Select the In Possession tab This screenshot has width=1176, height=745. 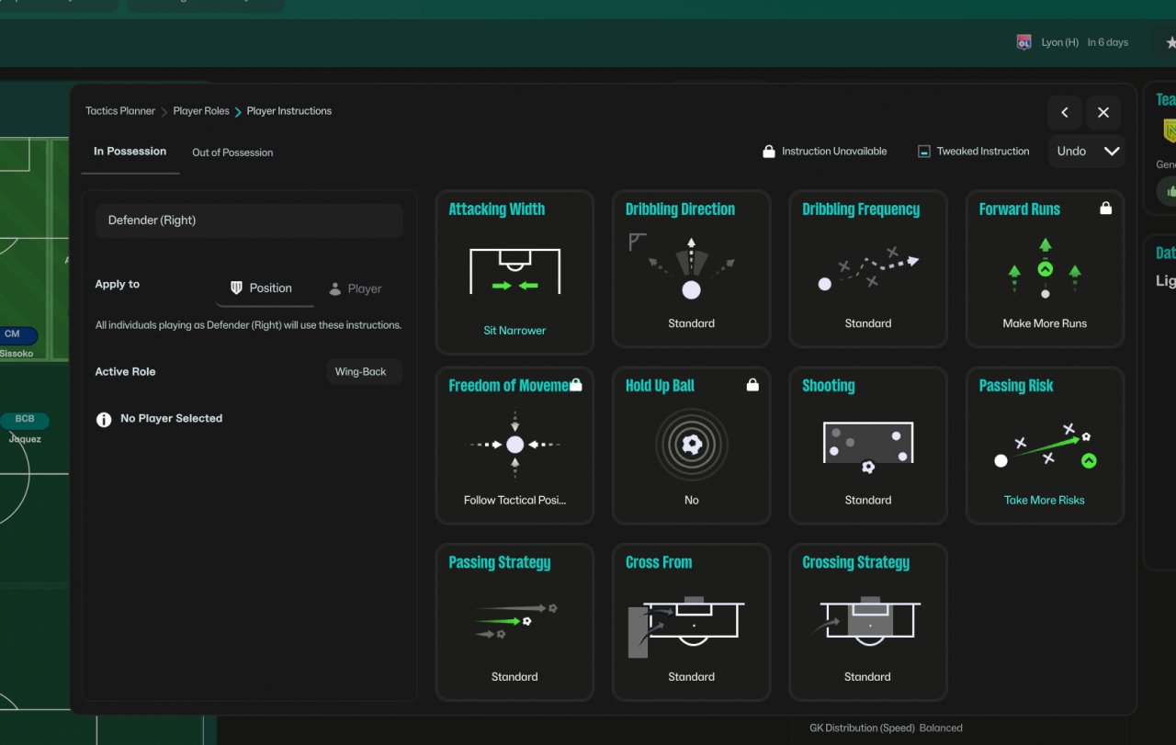click(x=130, y=152)
